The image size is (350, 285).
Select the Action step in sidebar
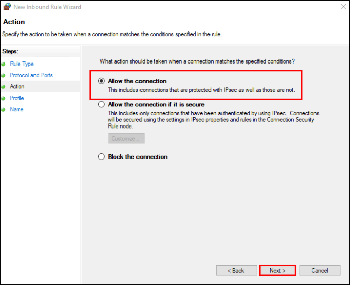tap(17, 87)
